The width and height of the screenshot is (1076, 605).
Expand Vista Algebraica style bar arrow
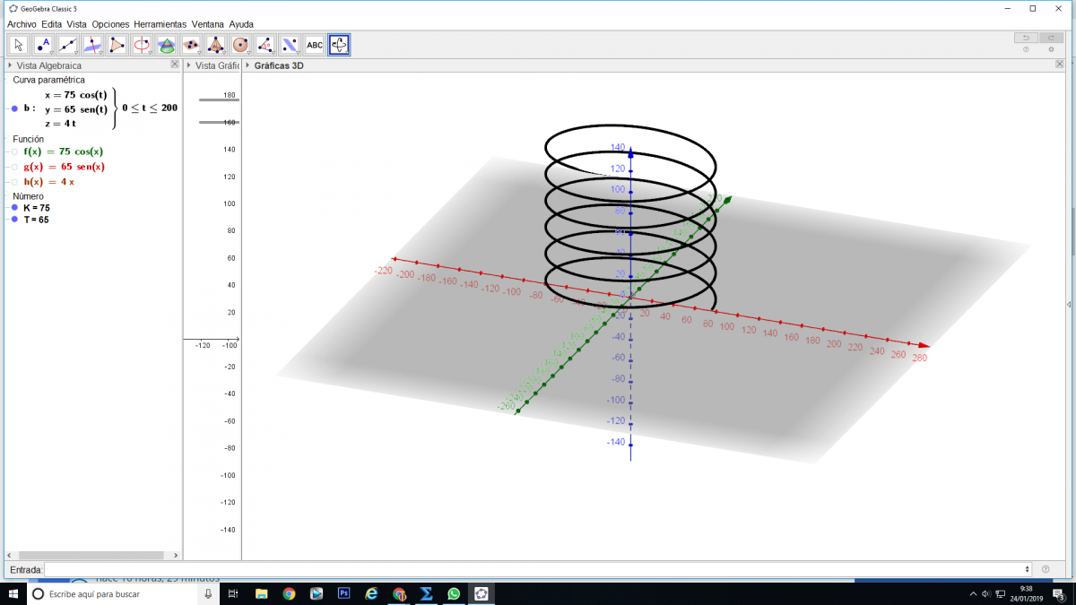(10, 65)
